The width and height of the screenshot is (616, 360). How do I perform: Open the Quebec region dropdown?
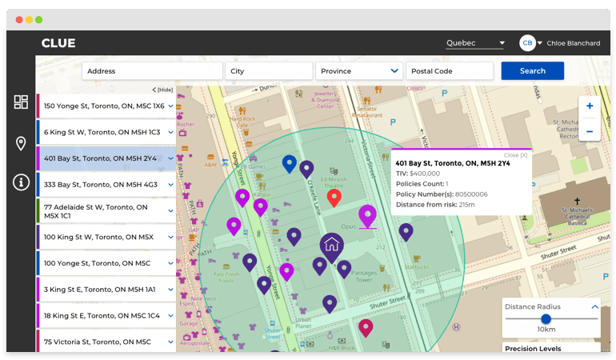click(475, 43)
